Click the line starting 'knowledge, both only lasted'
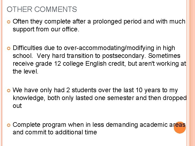This screenshot has height=146, width=195. tap(100, 98)
